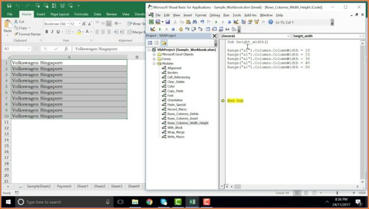Open the Run menu in VBA editor
The image size is (369, 209).
coord(226,15)
